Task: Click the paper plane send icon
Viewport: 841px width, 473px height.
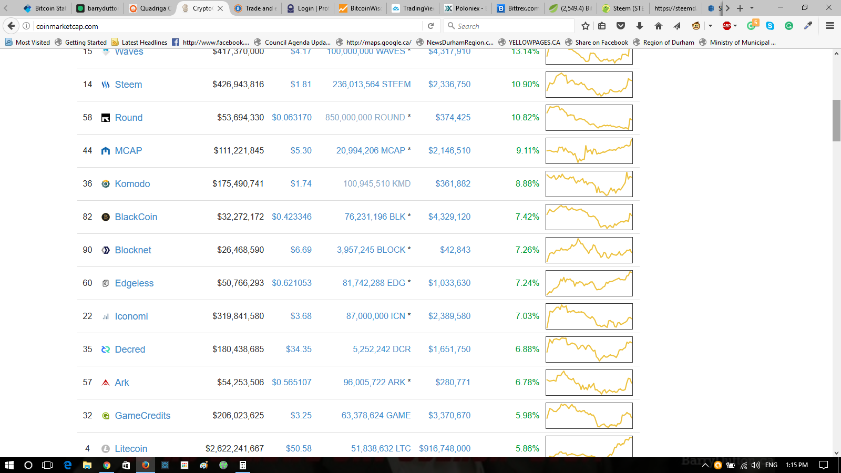Action: (x=677, y=26)
